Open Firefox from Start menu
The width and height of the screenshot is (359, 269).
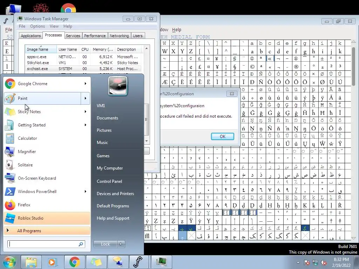[47, 205]
